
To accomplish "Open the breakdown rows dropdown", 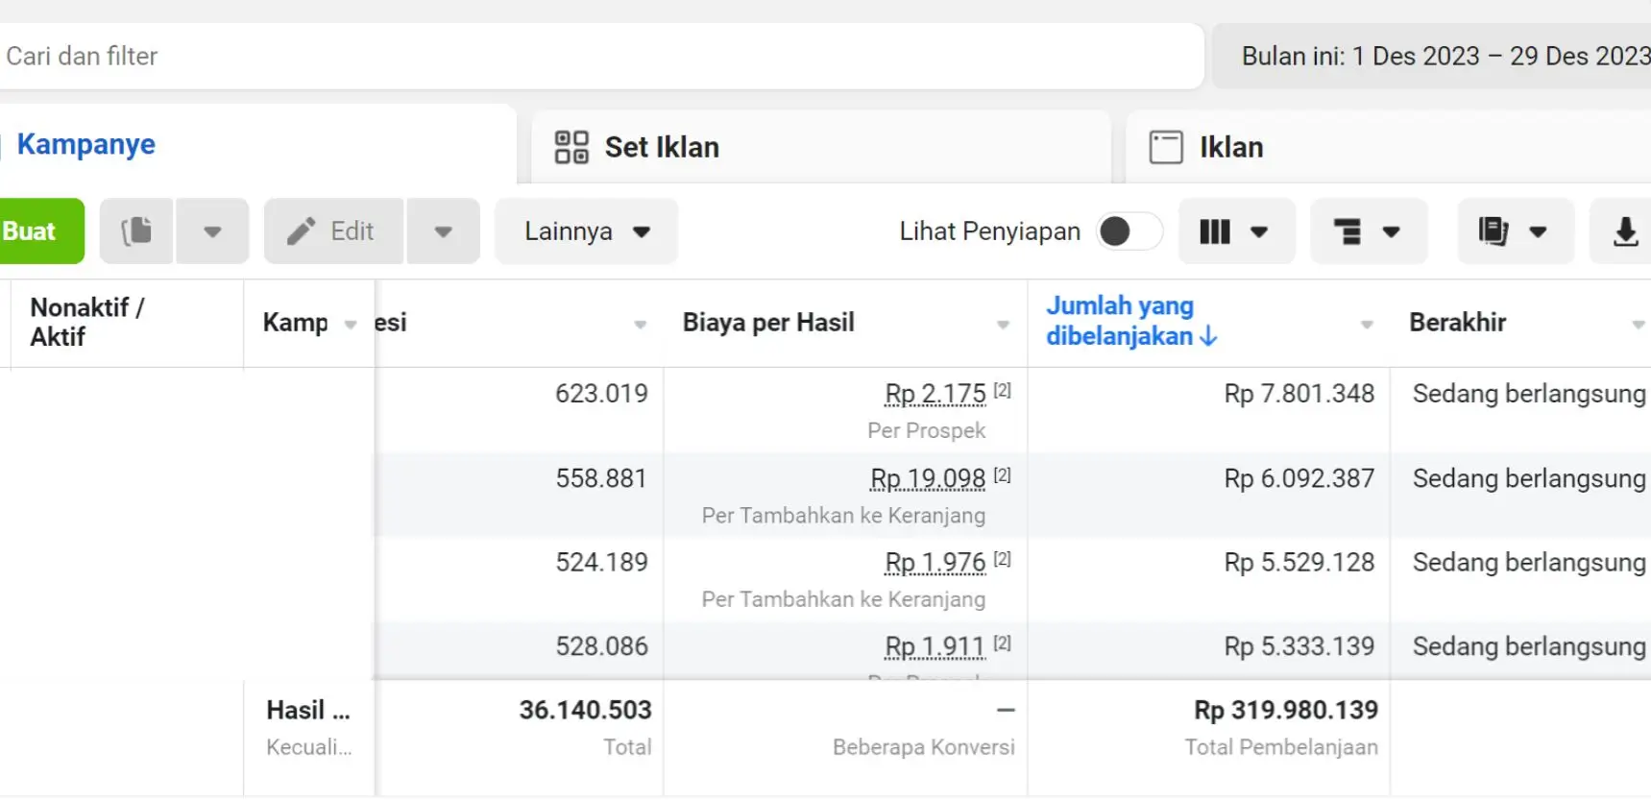I will 1369,231.
